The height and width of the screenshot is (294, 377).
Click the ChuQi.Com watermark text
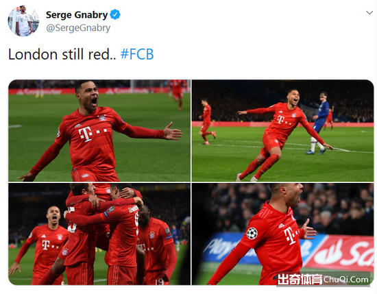[346, 280]
